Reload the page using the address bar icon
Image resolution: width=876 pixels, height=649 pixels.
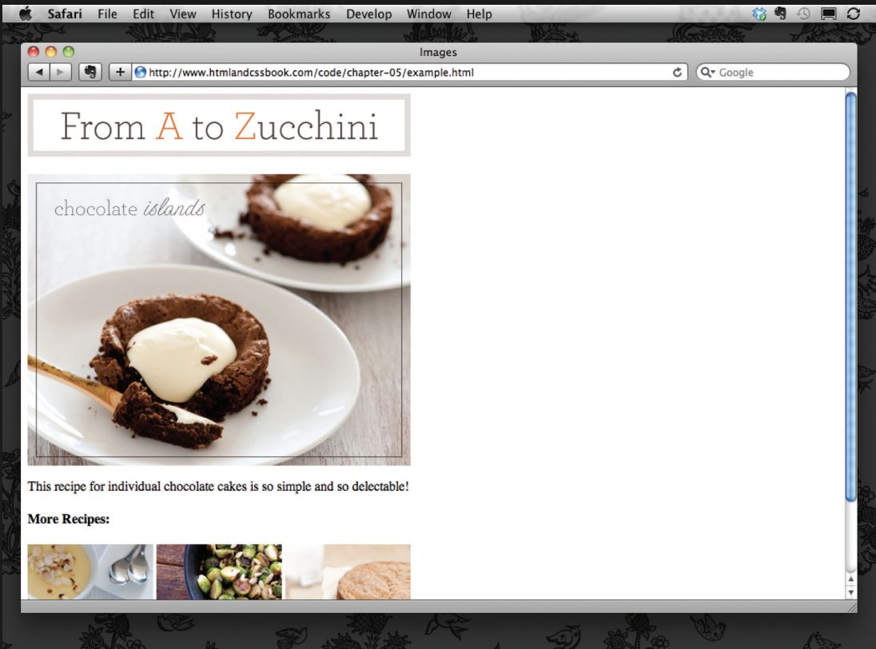(x=678, y=73)
